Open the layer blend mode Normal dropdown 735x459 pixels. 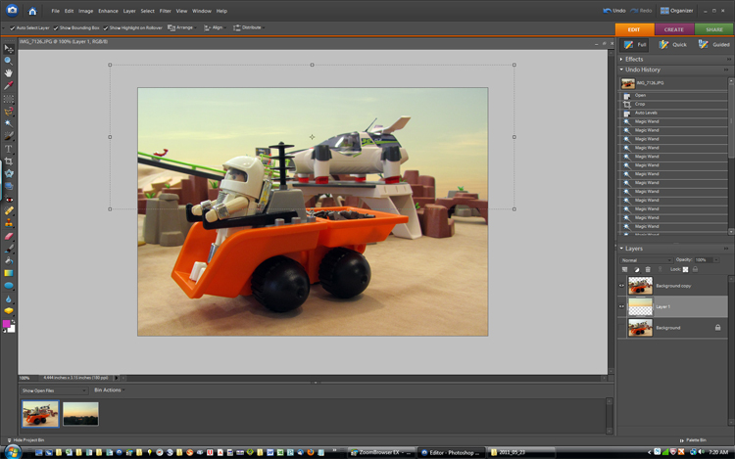645,259
